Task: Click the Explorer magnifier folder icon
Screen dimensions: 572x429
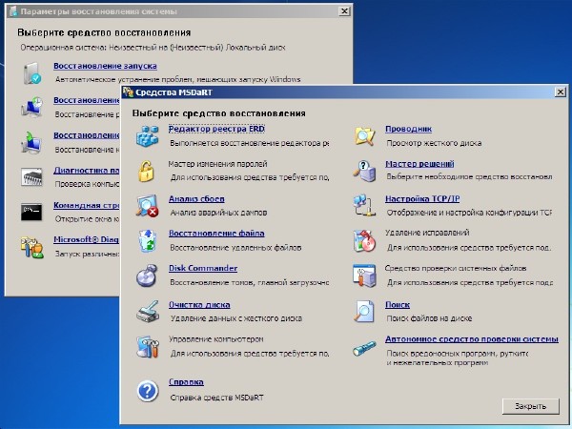Action: click(x=365, y=136)
